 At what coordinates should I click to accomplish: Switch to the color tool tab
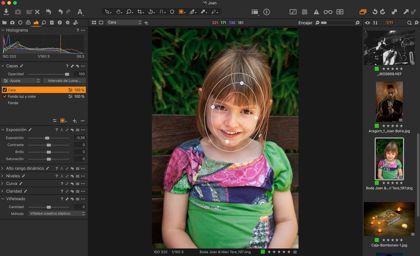[28, 23]
